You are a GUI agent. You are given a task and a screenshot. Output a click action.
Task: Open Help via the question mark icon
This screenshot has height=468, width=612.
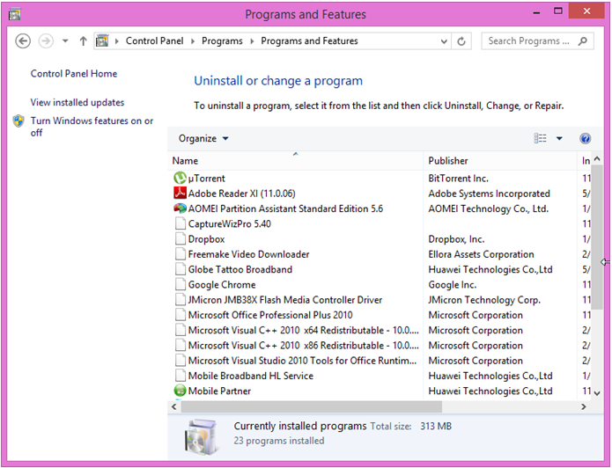click(x=585, y=138)
